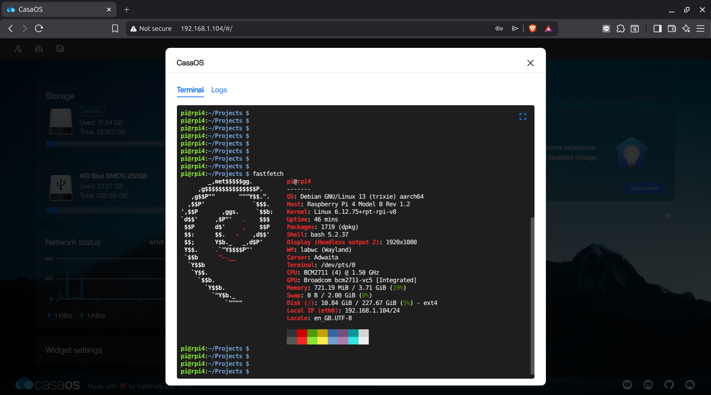Click the red color swatch in fastfetch
711x395 pixels.
[x=302, y=333]
